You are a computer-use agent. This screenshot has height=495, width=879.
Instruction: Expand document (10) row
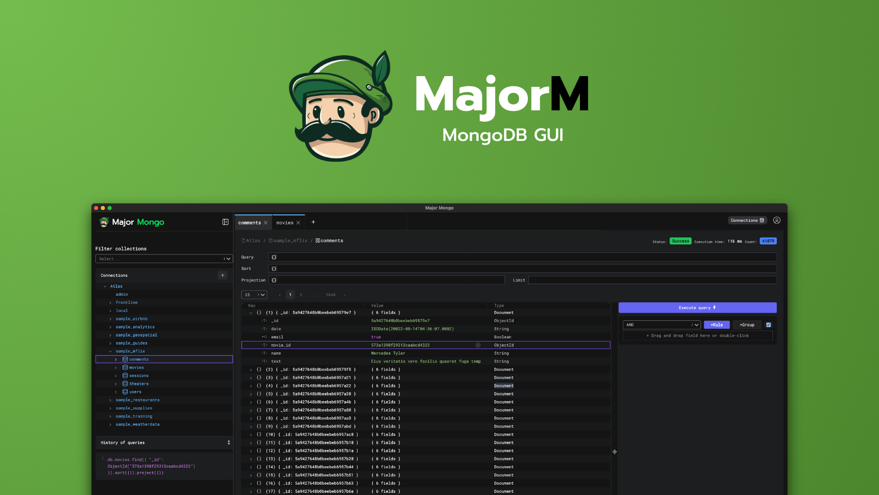point(251,434)
